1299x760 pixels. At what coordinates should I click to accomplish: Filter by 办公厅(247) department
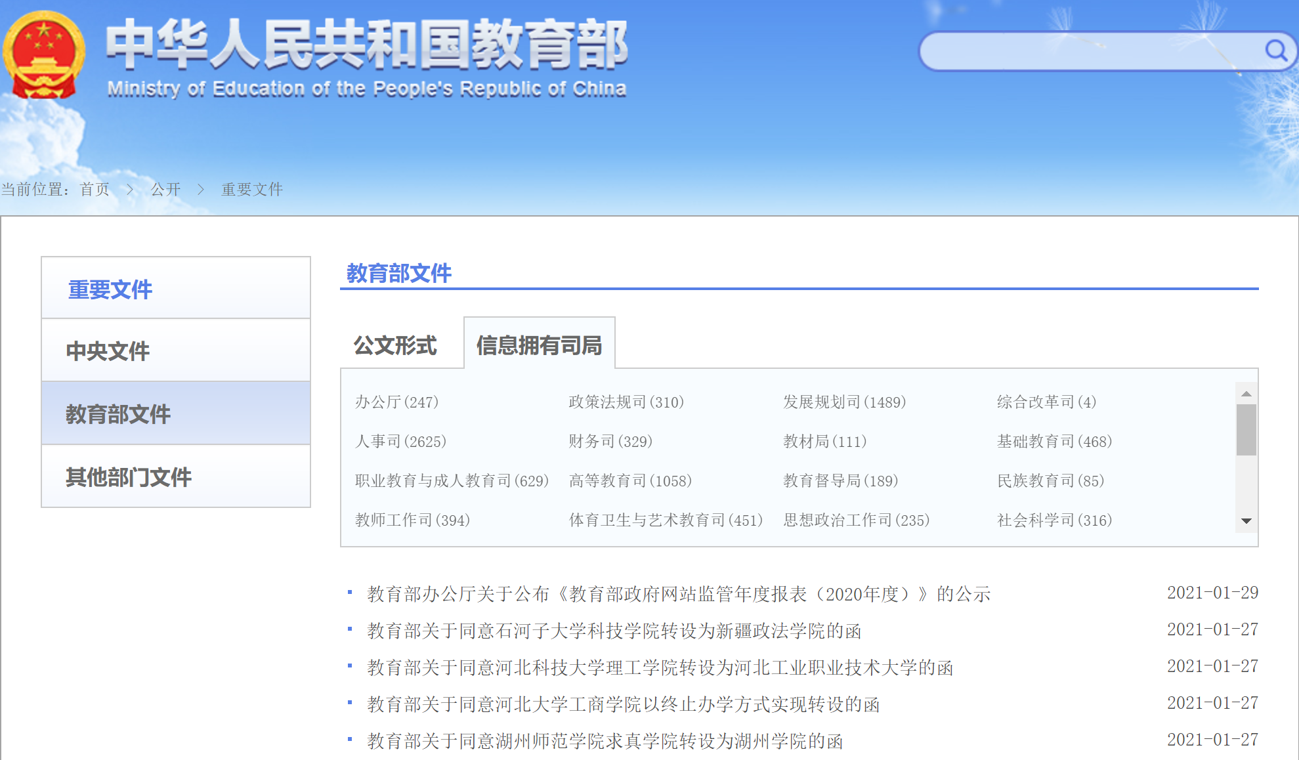396,402
